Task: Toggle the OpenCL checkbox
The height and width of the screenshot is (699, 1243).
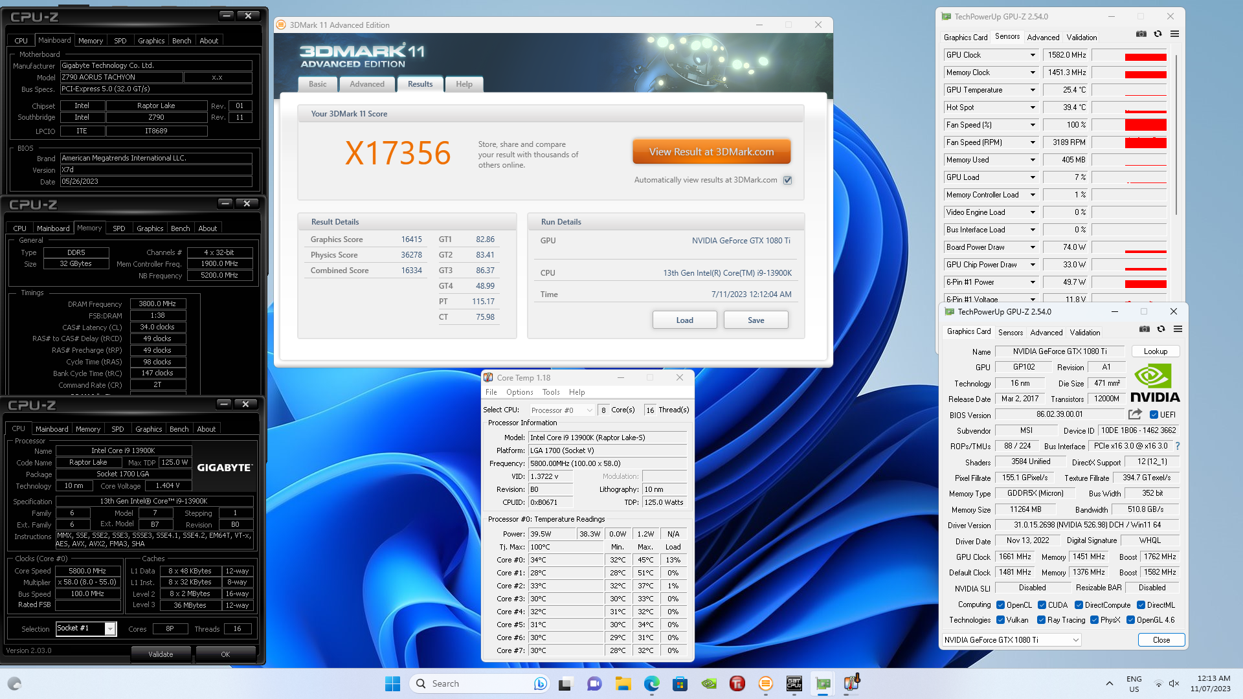Action: pyautogui.click(x=1000, y=605)
